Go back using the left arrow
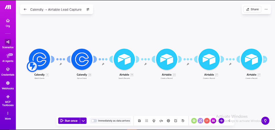 point(25,9)
